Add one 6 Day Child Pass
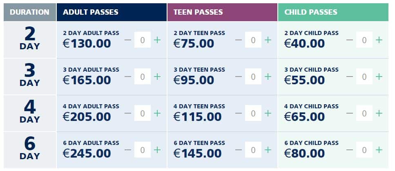395x171 pixels. click(x=379, y=150)
